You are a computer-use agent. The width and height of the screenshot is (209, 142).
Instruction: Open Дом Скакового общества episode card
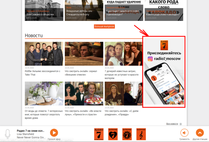point(44,10)
